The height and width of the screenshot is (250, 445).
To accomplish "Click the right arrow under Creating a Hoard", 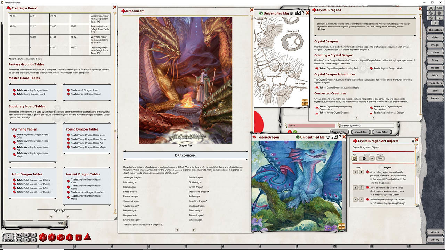I will tap(68, 216).
